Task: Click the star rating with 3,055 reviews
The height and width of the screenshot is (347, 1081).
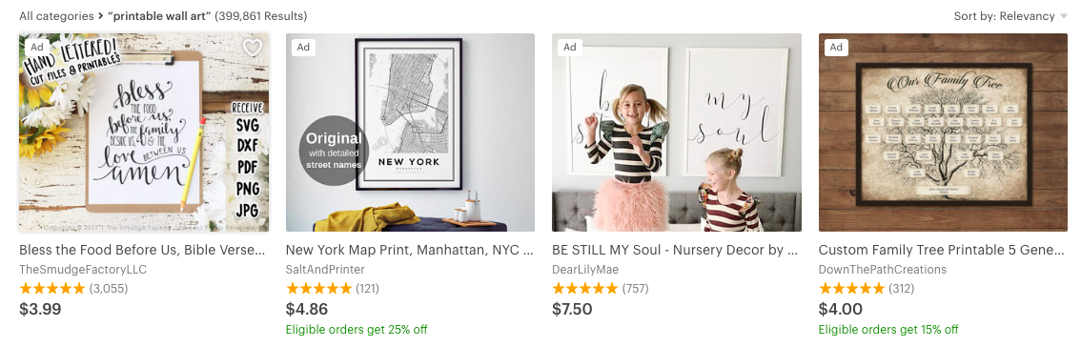Action: click(x=73, y=288)
